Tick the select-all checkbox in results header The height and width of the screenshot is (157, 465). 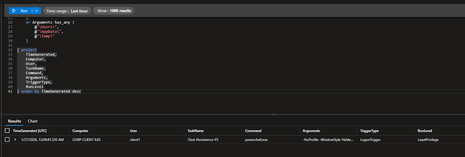pos(7,131)
